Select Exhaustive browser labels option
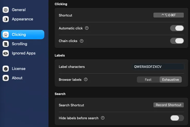 [170, 80]
